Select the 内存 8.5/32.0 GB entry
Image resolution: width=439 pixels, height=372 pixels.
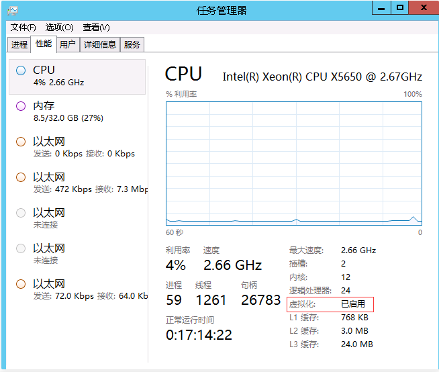(x=77, y=111)
